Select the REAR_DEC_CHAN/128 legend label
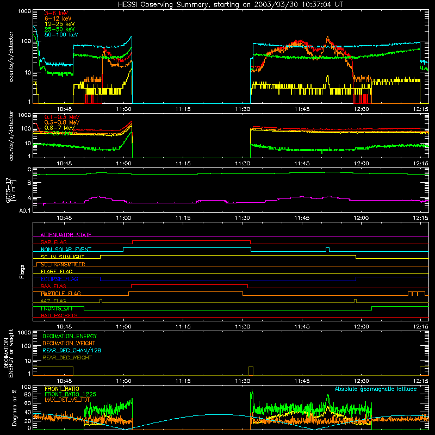 tap(72, 350)
